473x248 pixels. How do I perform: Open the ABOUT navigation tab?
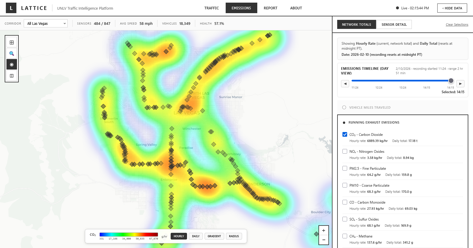(x=296, y=8)
